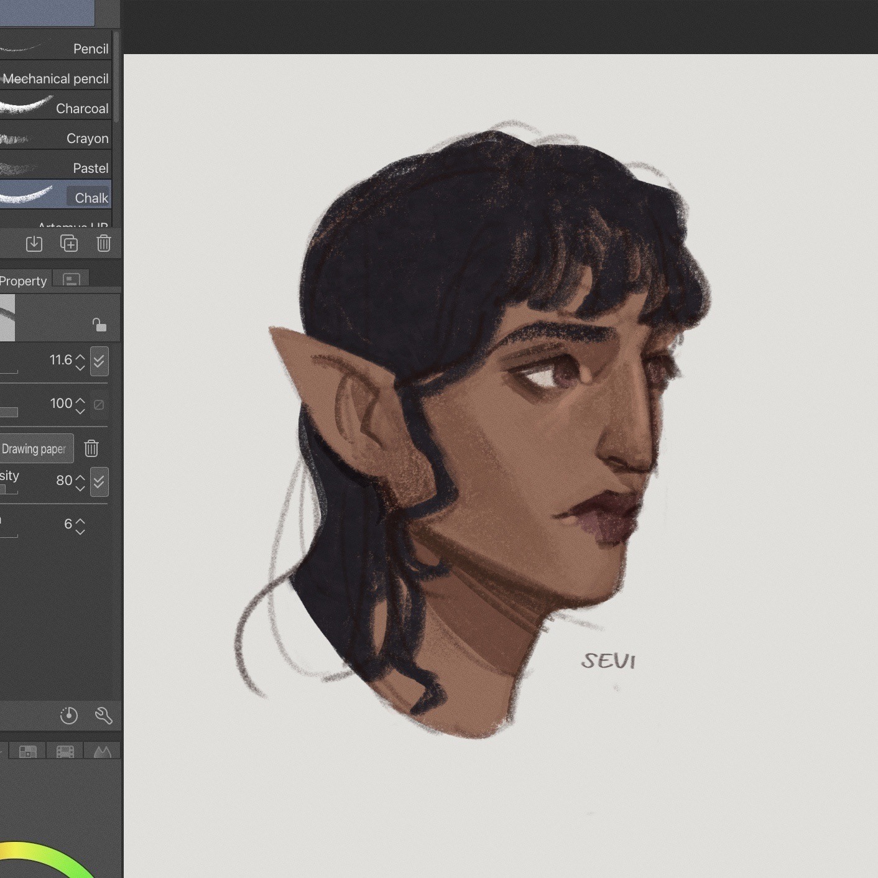Open the disabled dynamics button beside 100
Viewport: 878px width, 878px height.
(x=99, y=405)
